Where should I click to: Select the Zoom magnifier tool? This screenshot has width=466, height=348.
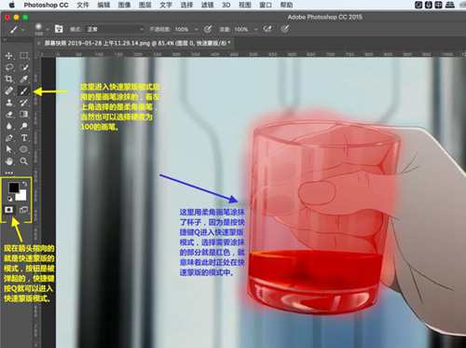[x=24, y=160]
